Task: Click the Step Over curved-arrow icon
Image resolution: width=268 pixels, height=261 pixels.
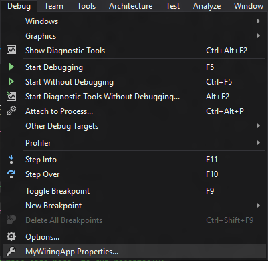Action: click(11, 174)
